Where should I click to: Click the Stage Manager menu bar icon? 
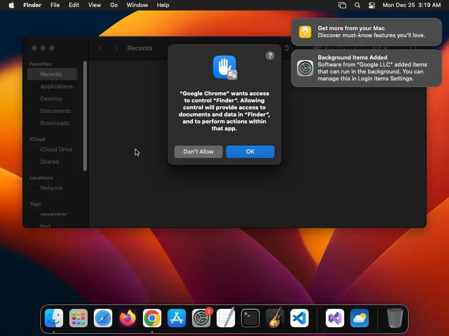pyautogui.click(x=342, y=5)
